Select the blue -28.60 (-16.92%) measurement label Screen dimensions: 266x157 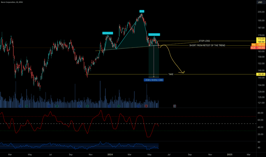click(154, 80)
